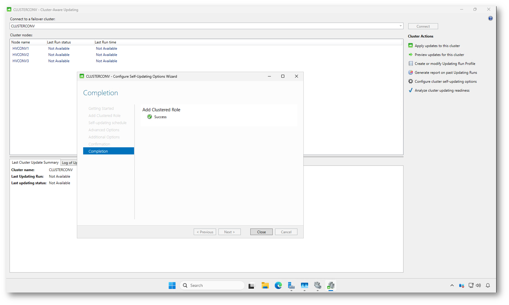Click the Analyze cluster updating readiness link
Image resolution: width=509 pixels, height=305 pixels.
pyautogui.click(x=442, y=90)
